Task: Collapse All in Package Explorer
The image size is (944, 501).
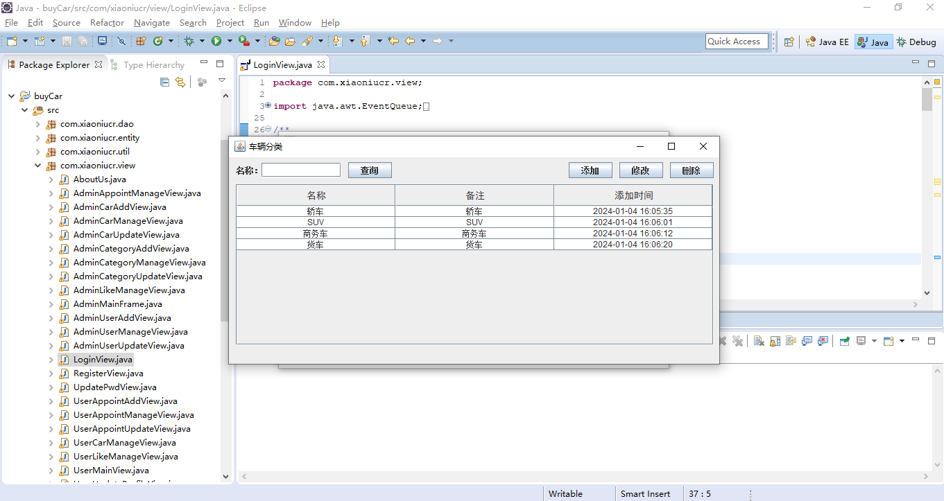Action: pyautogui.click(x=164, y=82)
